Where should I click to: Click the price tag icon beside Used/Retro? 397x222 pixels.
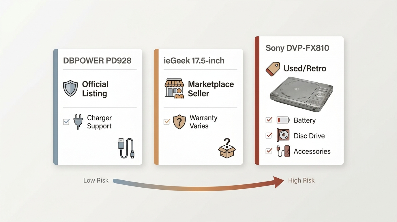(x=273, y=69)
